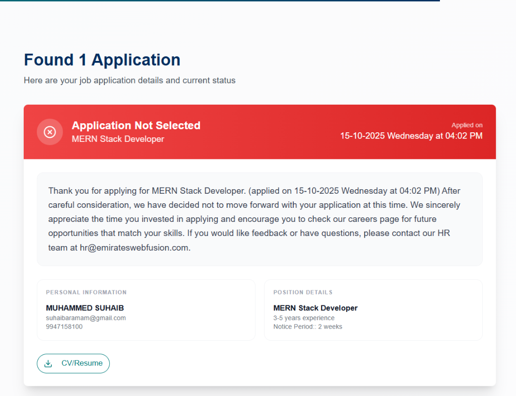This screenshot has height=396, width=516.
Task: Select the Applied on date text
Action: tap(411, 135)
